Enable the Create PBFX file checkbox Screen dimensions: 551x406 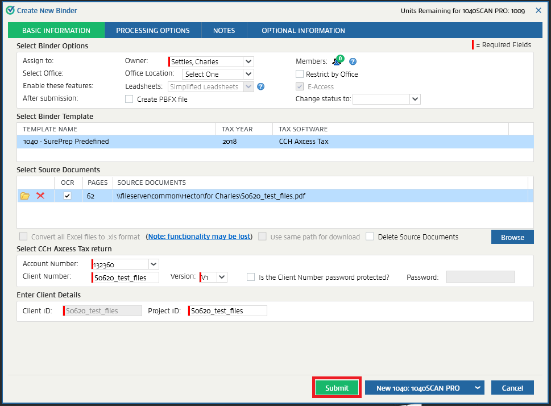129,99
